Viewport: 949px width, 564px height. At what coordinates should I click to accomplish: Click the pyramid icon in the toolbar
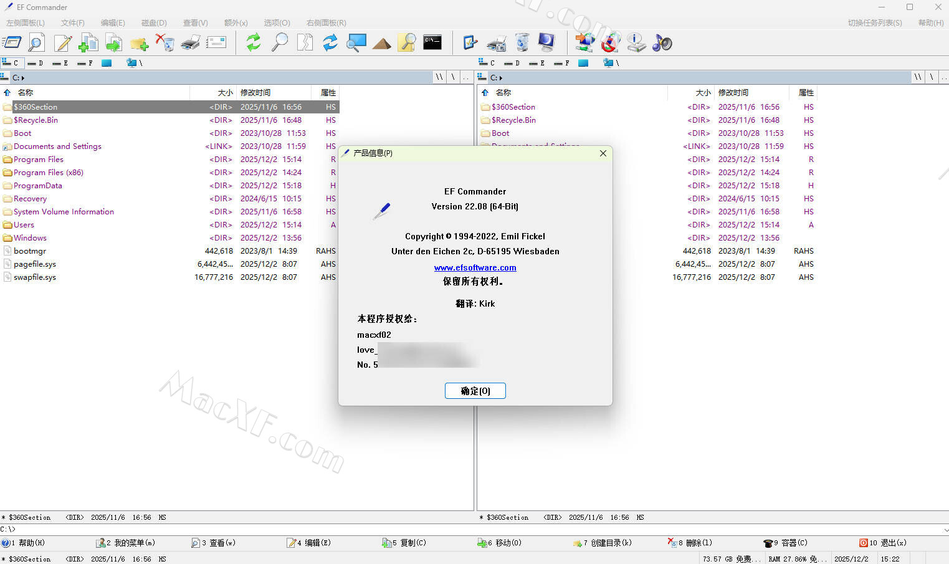[x=381, y=43]
